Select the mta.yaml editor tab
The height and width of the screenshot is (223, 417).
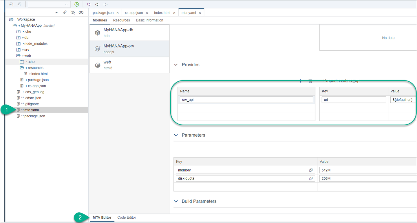click(189, 13)
